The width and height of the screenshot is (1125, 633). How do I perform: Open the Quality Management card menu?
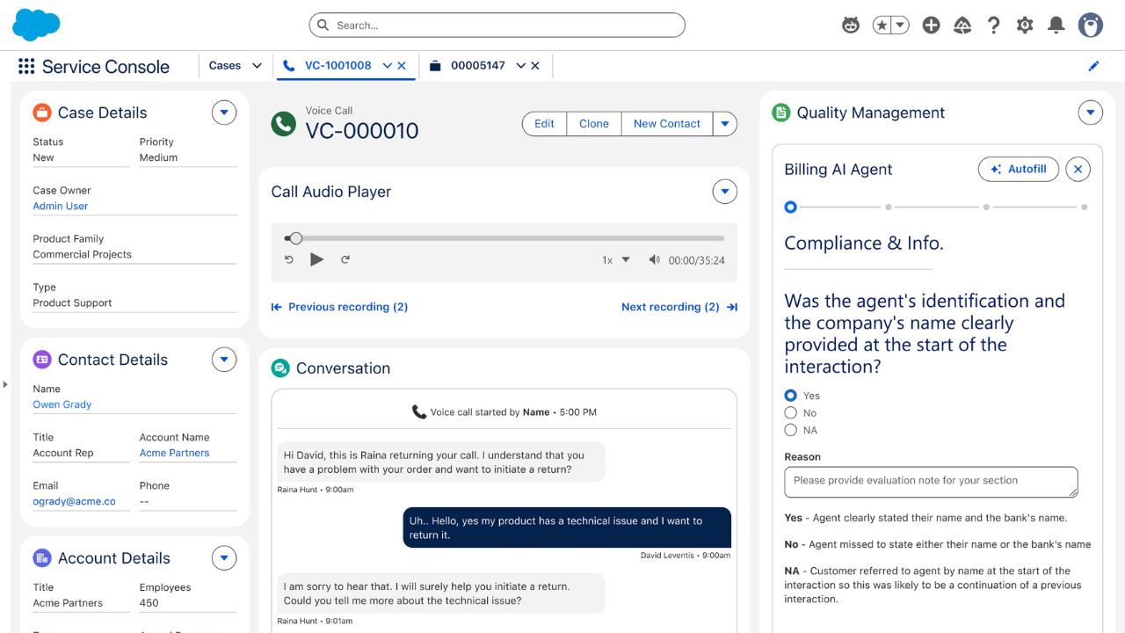1090,113
